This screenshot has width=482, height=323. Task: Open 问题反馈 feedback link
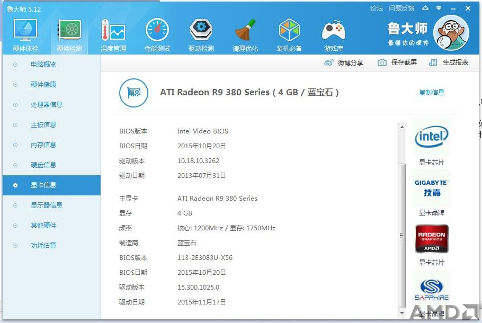click(x=401, y=8)
